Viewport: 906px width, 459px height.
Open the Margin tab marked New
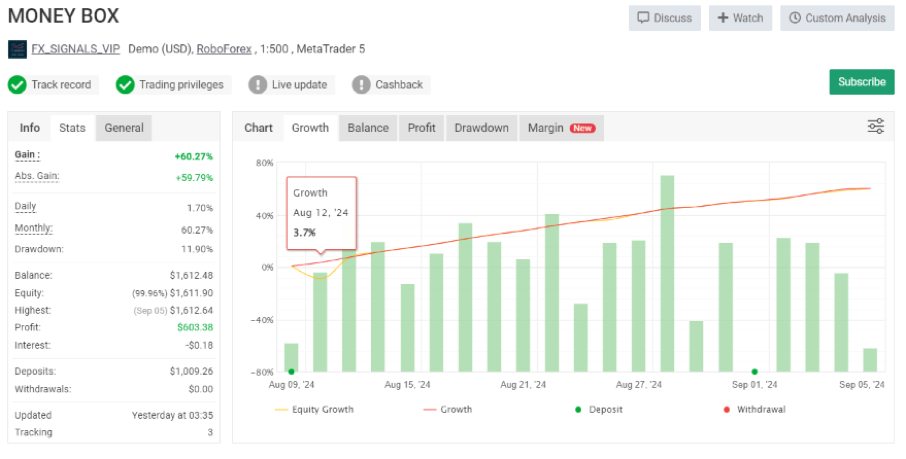561,128
